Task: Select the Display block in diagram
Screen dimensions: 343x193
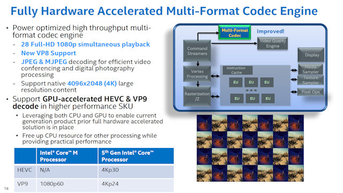Action: click(311, 55)
